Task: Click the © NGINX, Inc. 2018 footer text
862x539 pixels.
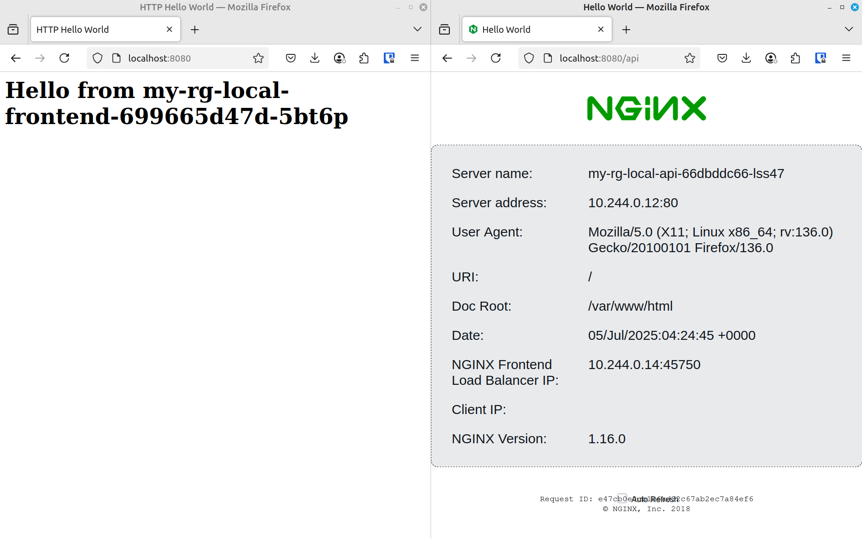Action: pyautogui.click(x=646, y=509)
